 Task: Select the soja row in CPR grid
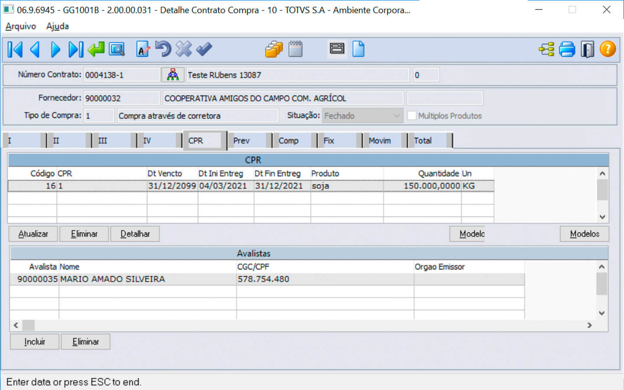[x=321, y=186]
